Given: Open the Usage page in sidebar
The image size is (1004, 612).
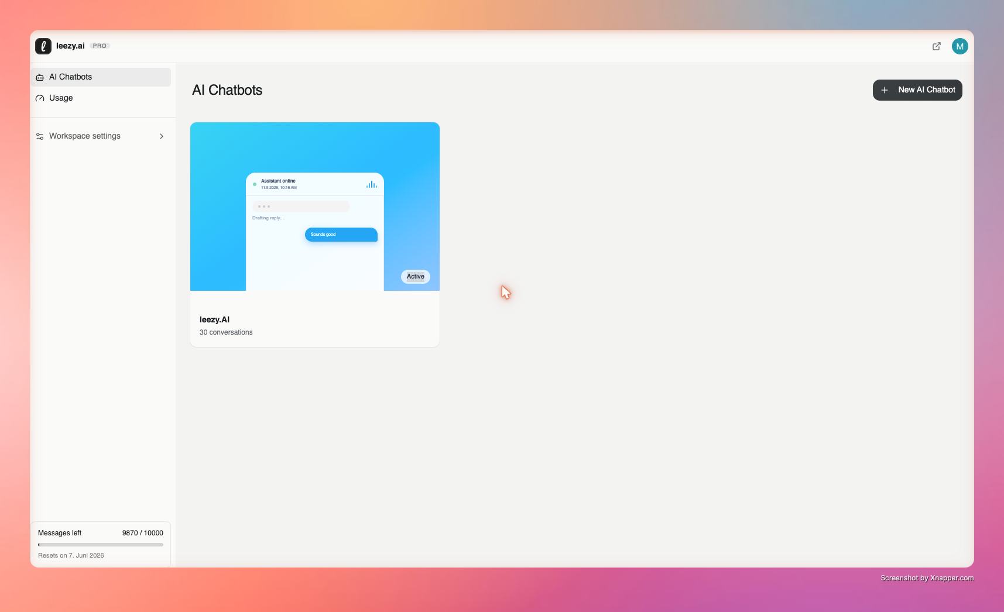Looking at the screenshot, I should pos(101,98).
